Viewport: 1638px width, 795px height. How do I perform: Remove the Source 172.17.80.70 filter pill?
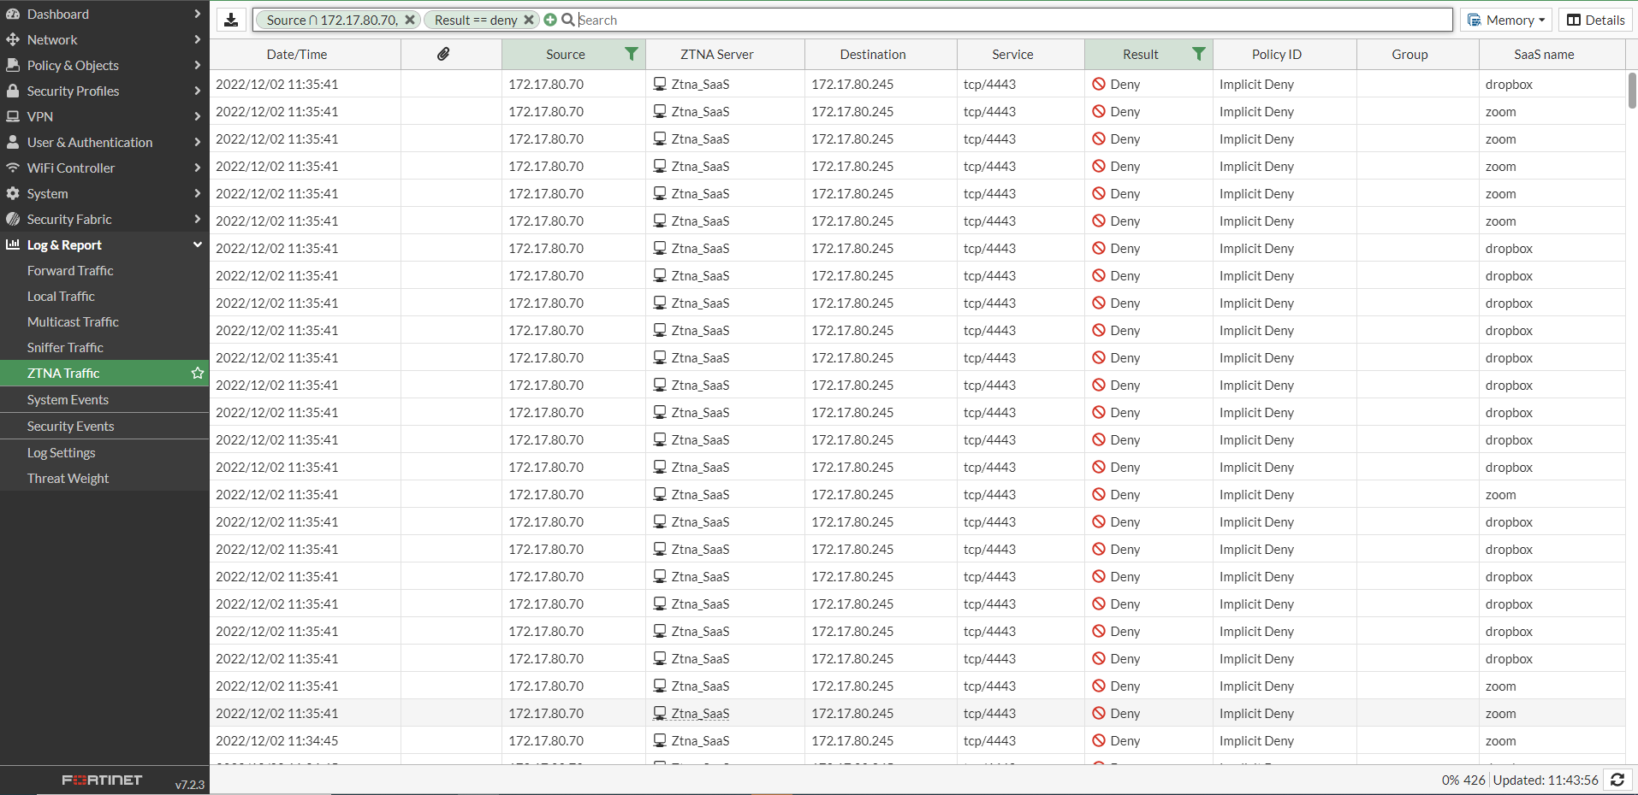[x=410, y=19]
